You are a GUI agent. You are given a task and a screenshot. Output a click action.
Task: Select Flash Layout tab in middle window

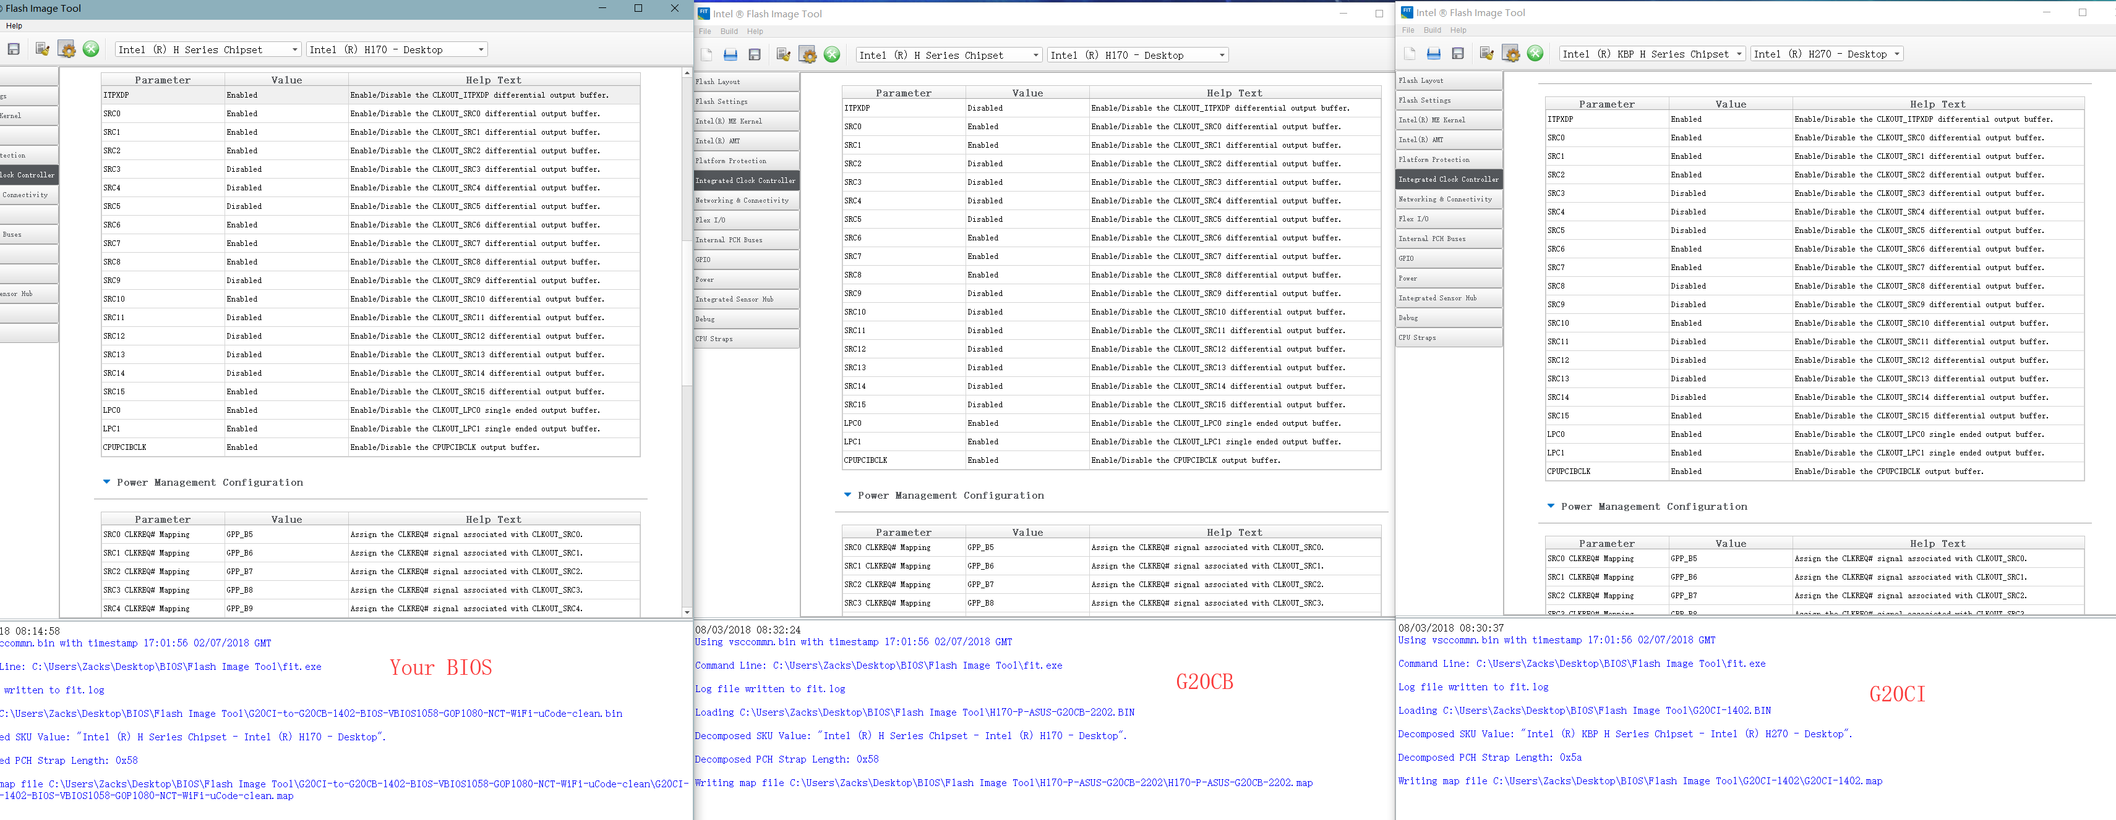[746, 82]
